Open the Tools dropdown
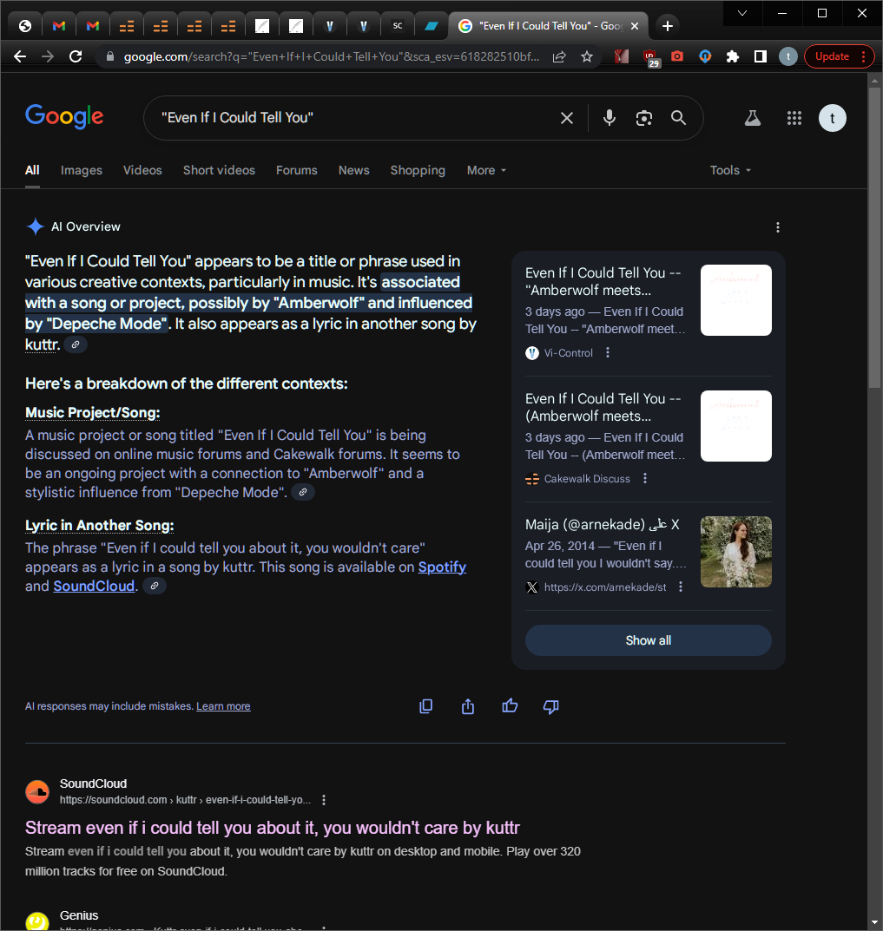Image resolution: width=883 pixels, height=931 pixels. [x=731, y=170]
